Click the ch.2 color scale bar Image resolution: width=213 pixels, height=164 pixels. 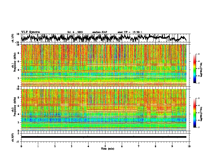pyautogui.click(x=194, y=113)
